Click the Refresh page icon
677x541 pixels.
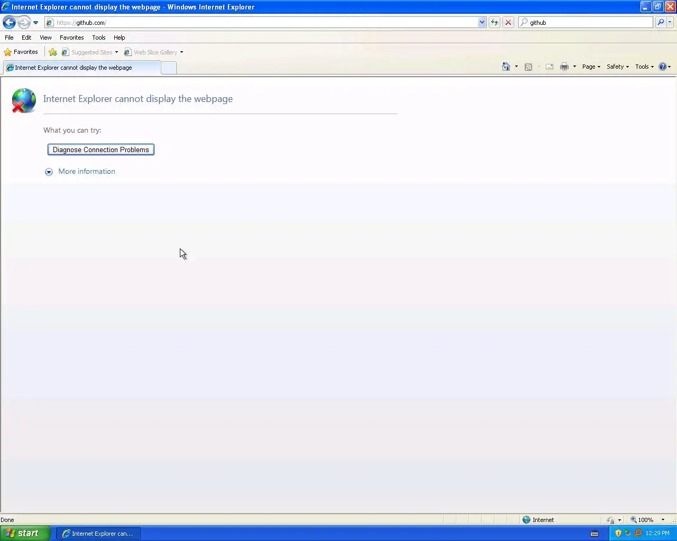pos(495,23)
